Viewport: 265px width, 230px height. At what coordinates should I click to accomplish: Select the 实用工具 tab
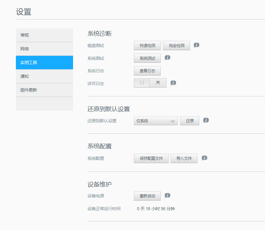pyautogui.click(x=44, y=63)
